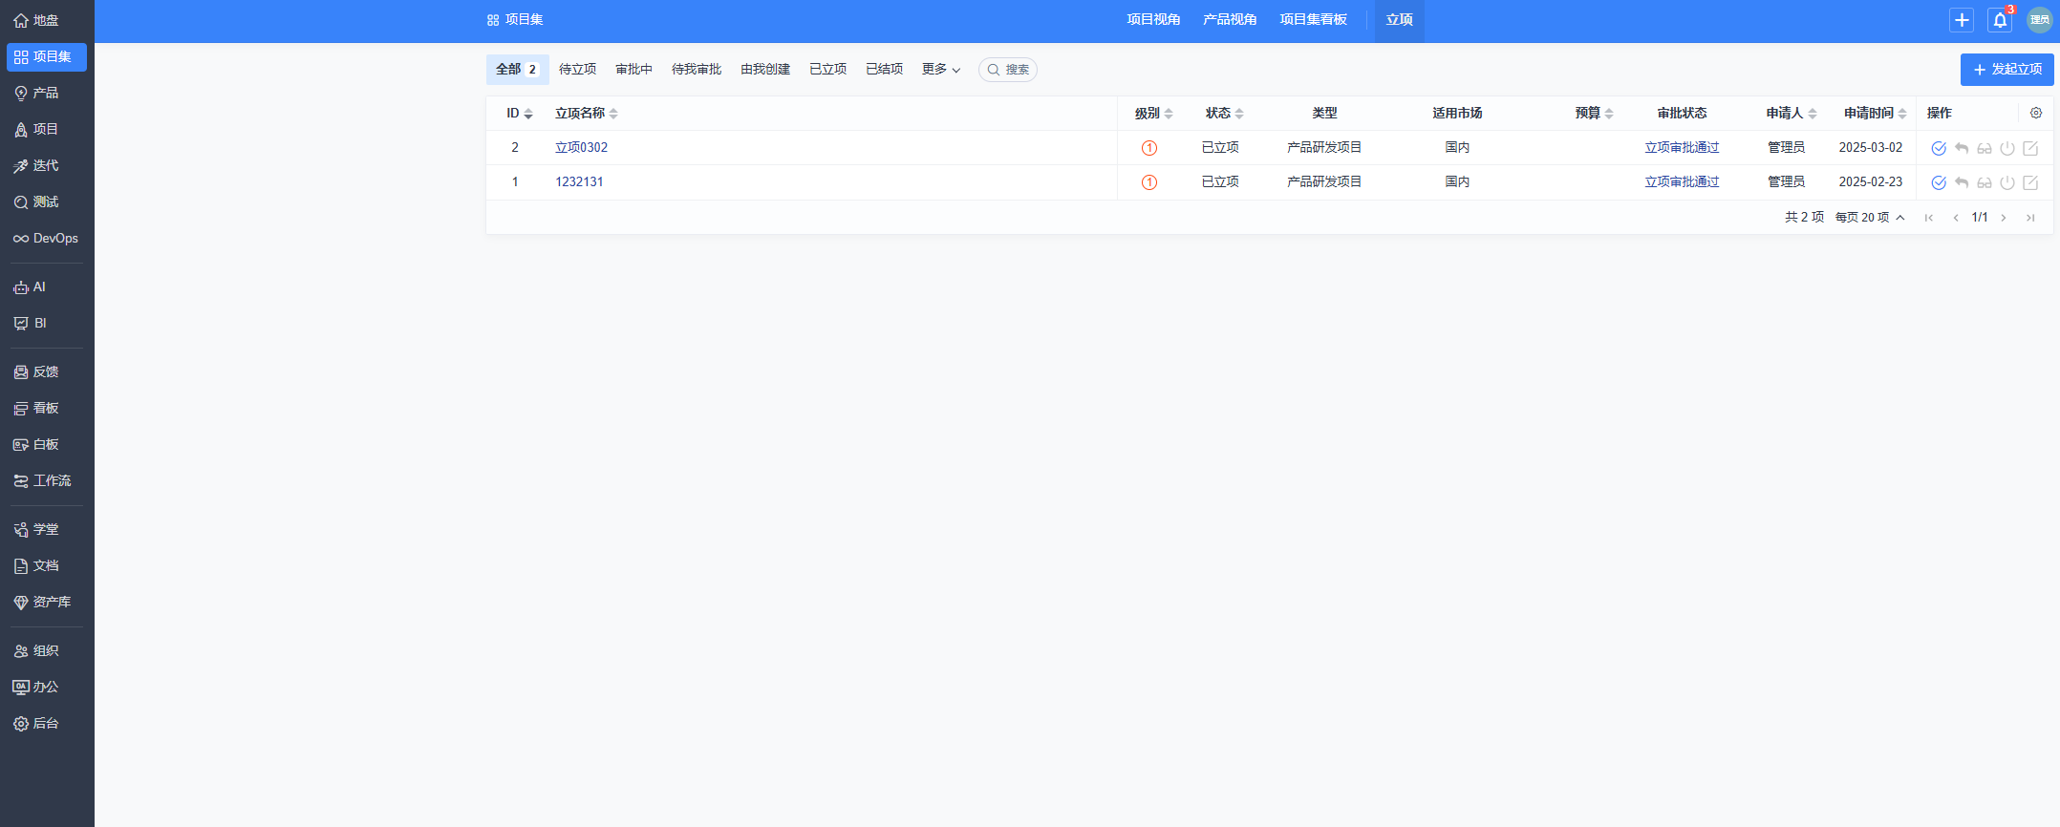Viewport: 2060px width, 827px height.
Task: Expand the 更多 dropdown
Action: [941, 70]
